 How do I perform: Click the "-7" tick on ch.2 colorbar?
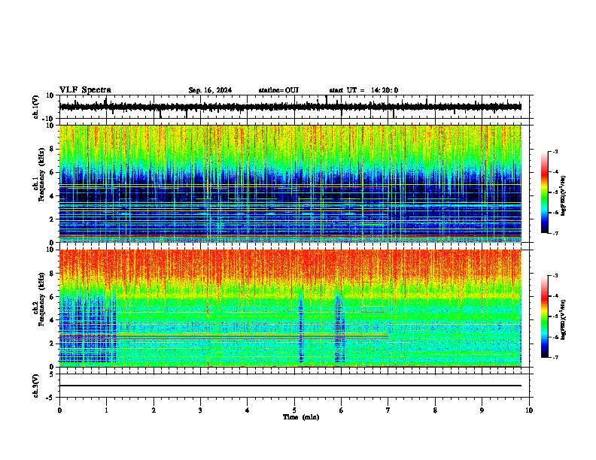(x=555, y=357)
